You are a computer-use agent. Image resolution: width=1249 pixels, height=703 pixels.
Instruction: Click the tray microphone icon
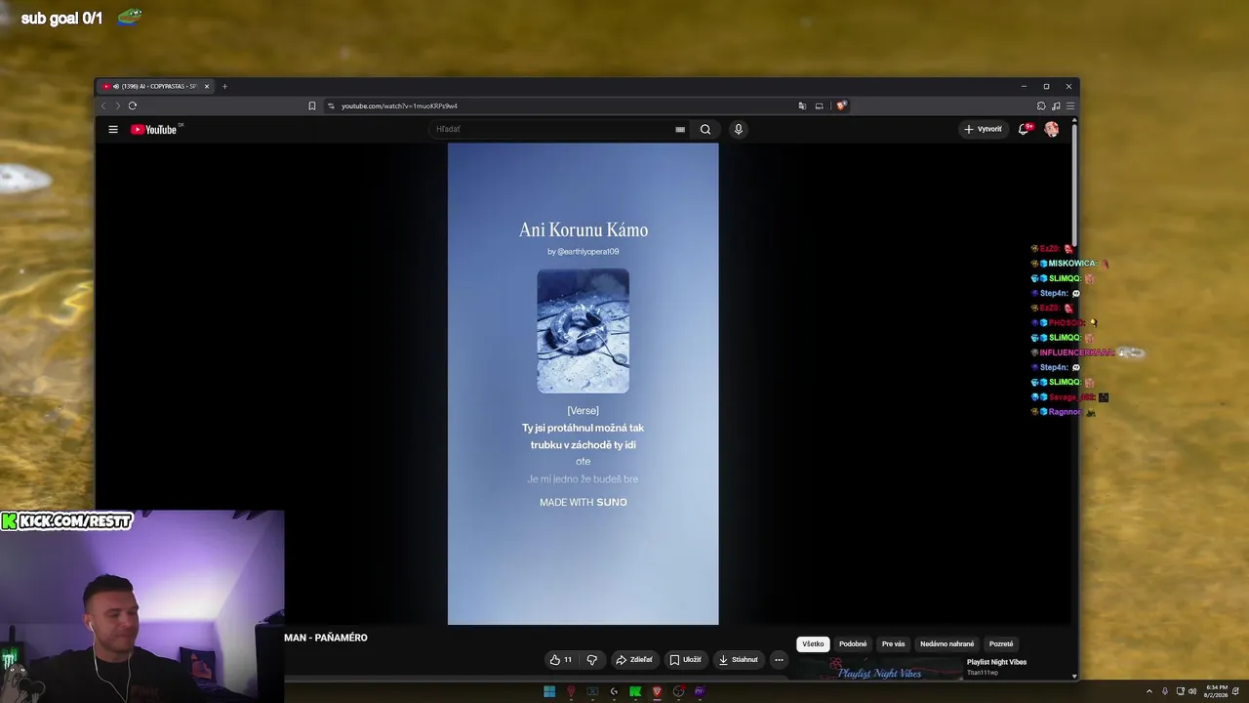tap(1164, 691)
